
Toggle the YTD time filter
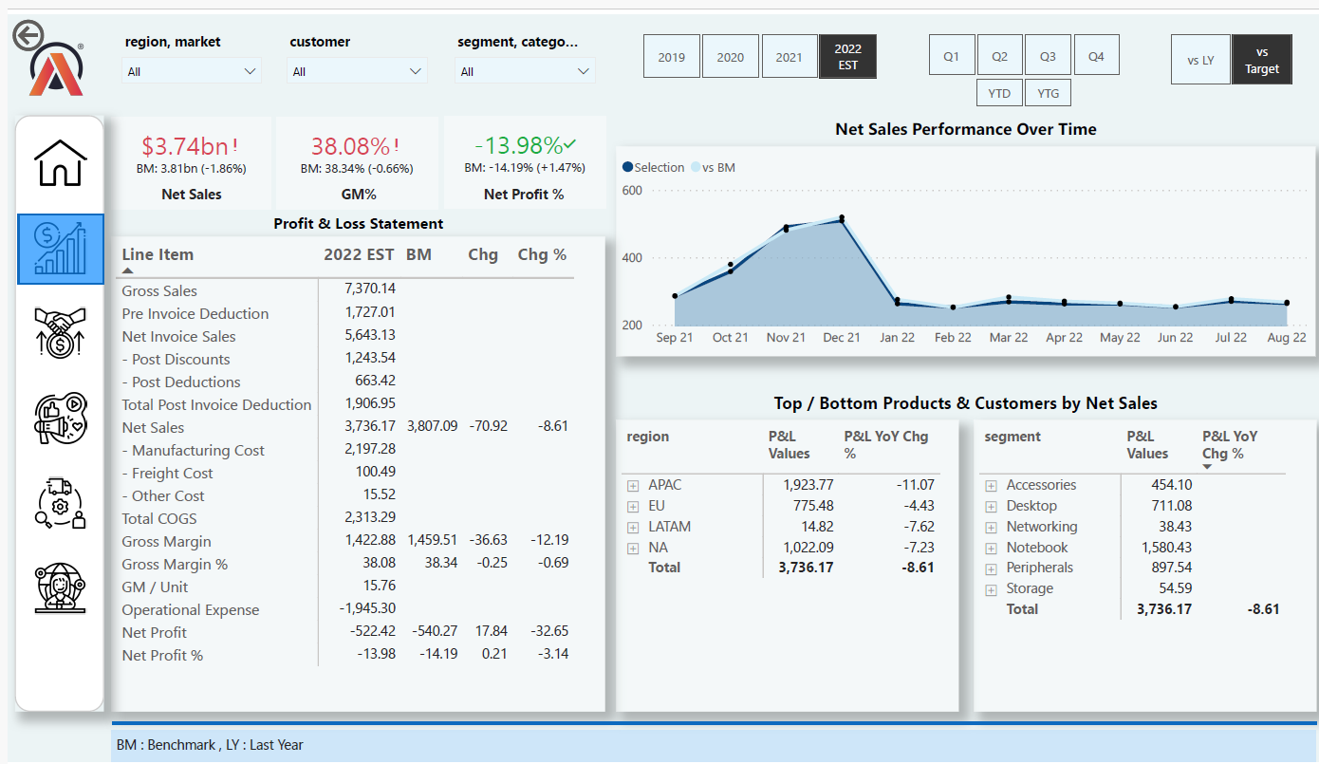[x=999, y=92]
